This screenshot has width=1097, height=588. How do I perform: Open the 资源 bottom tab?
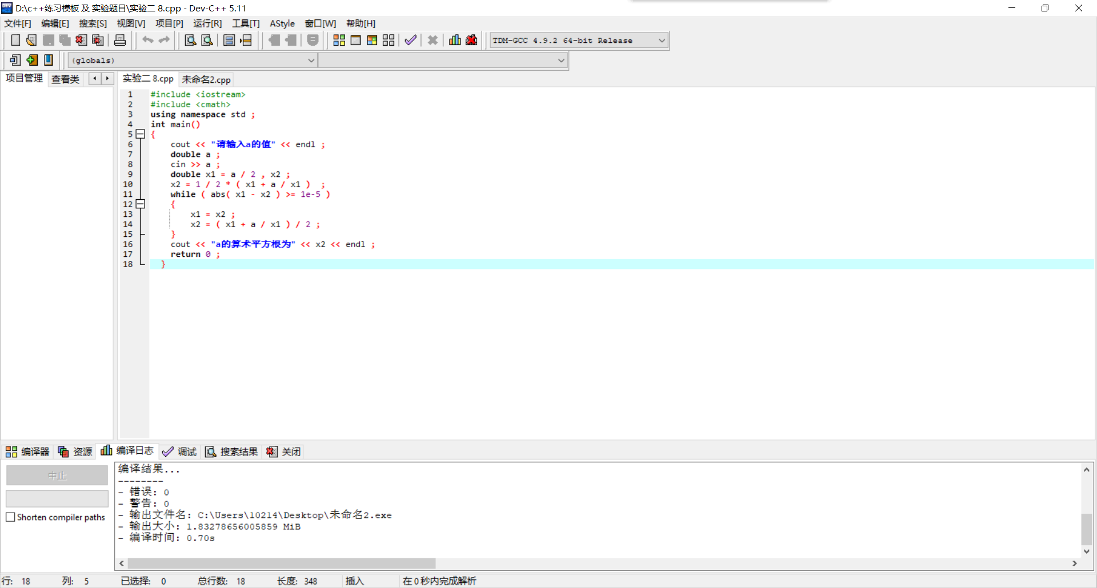tap(75, 452)
